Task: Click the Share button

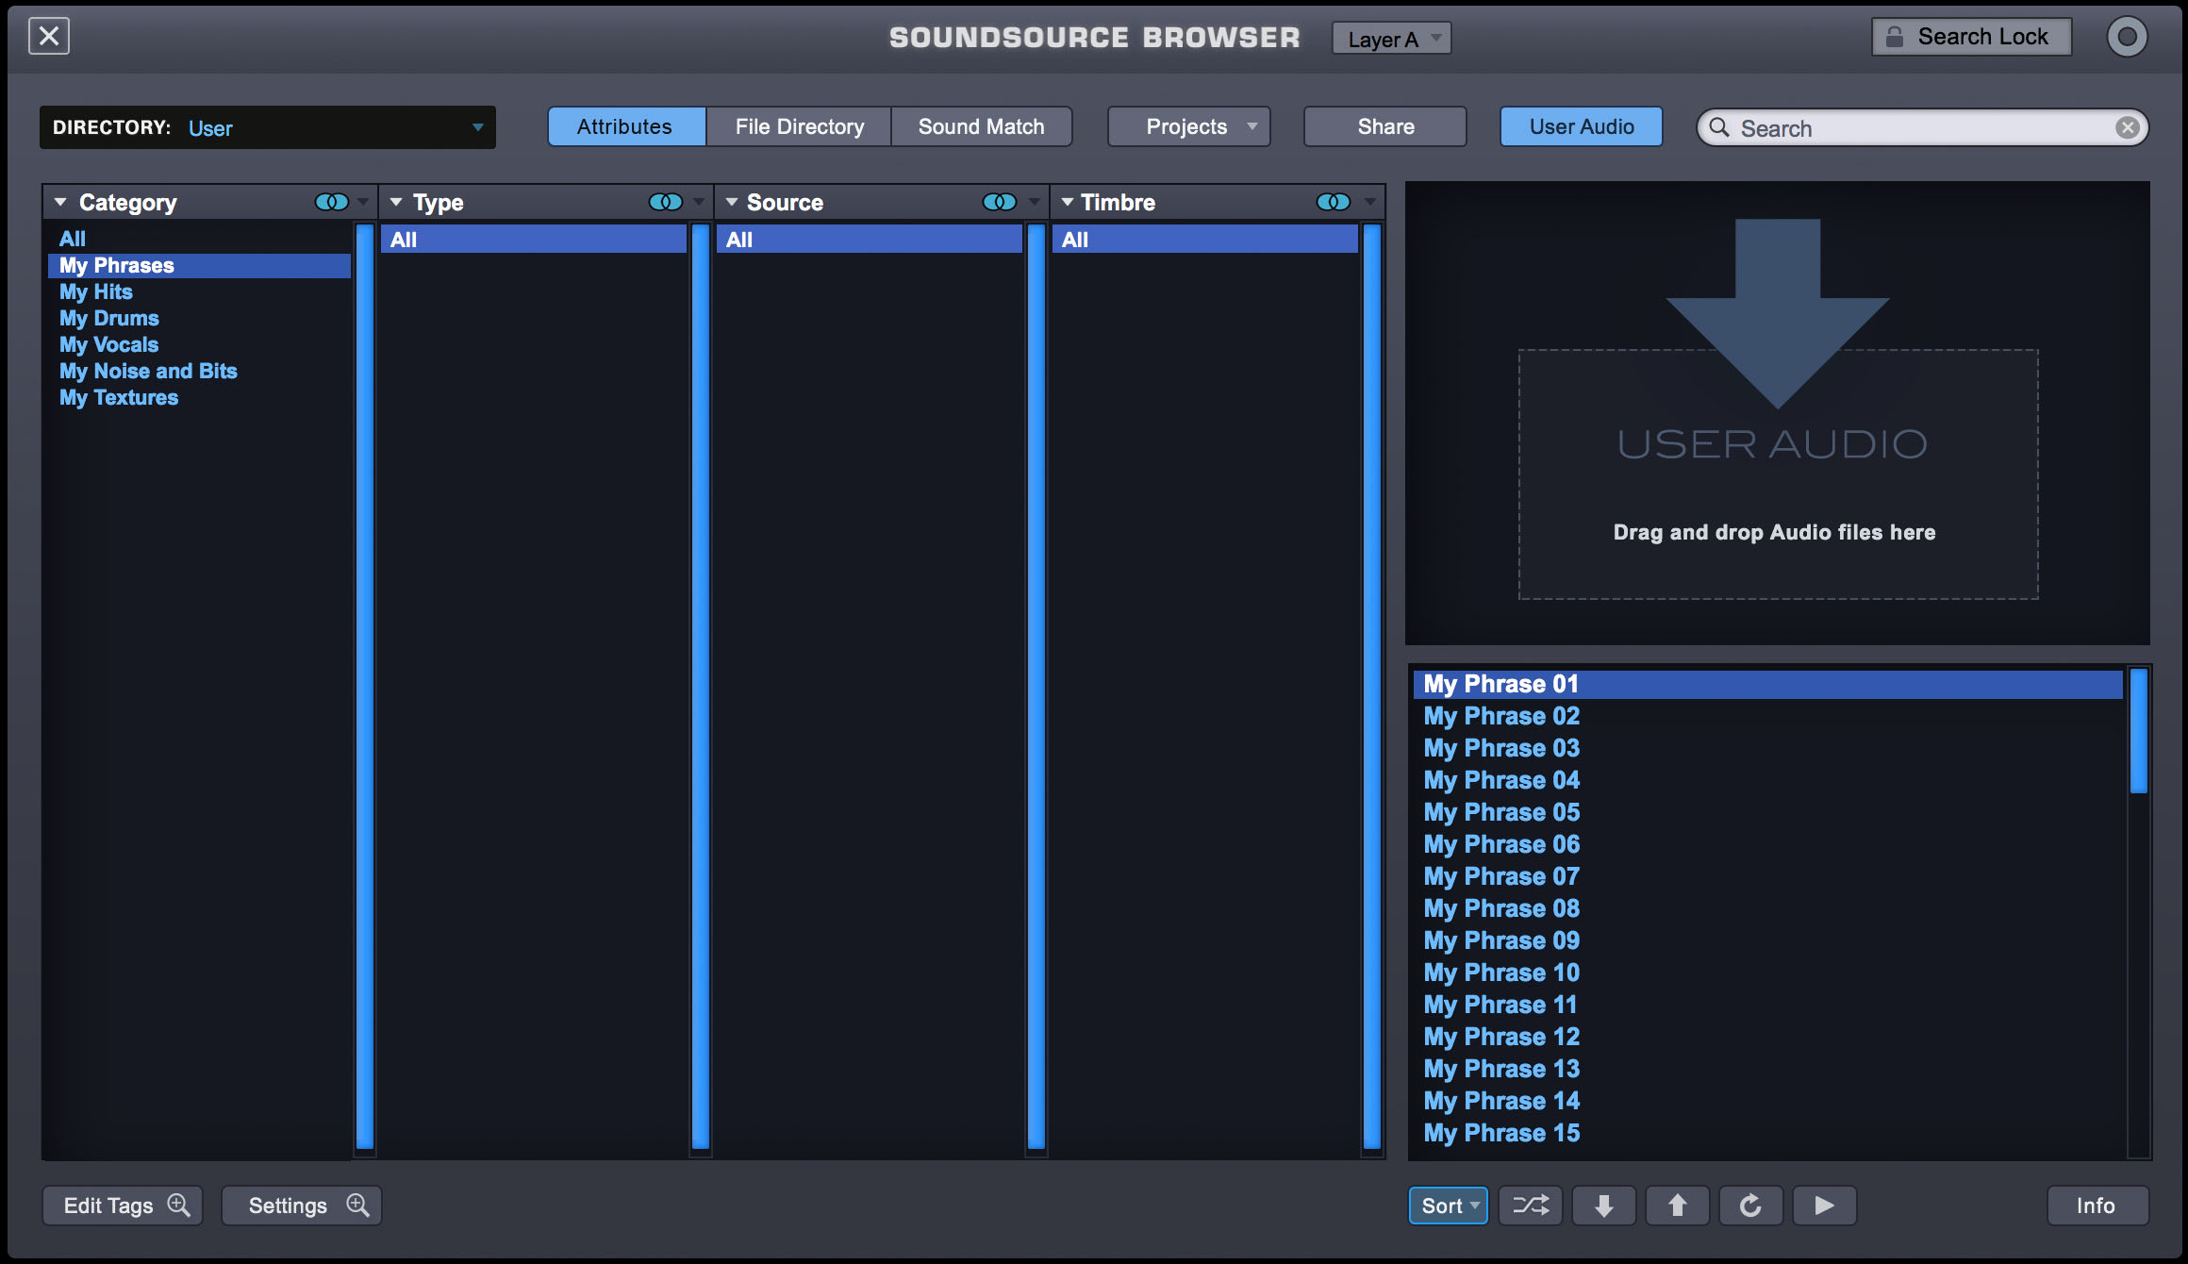Action: click(1384, 126)
